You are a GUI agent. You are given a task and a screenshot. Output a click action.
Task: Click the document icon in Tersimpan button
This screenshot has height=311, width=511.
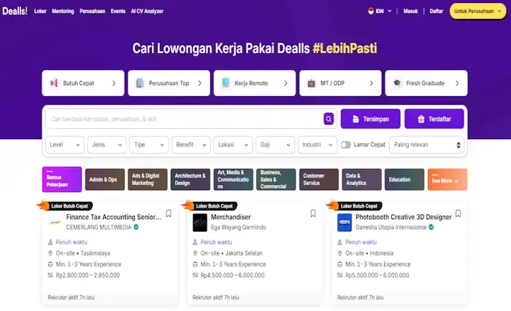pos(356,119)
